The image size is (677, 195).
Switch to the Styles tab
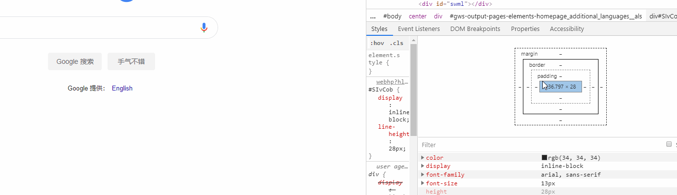379,29
